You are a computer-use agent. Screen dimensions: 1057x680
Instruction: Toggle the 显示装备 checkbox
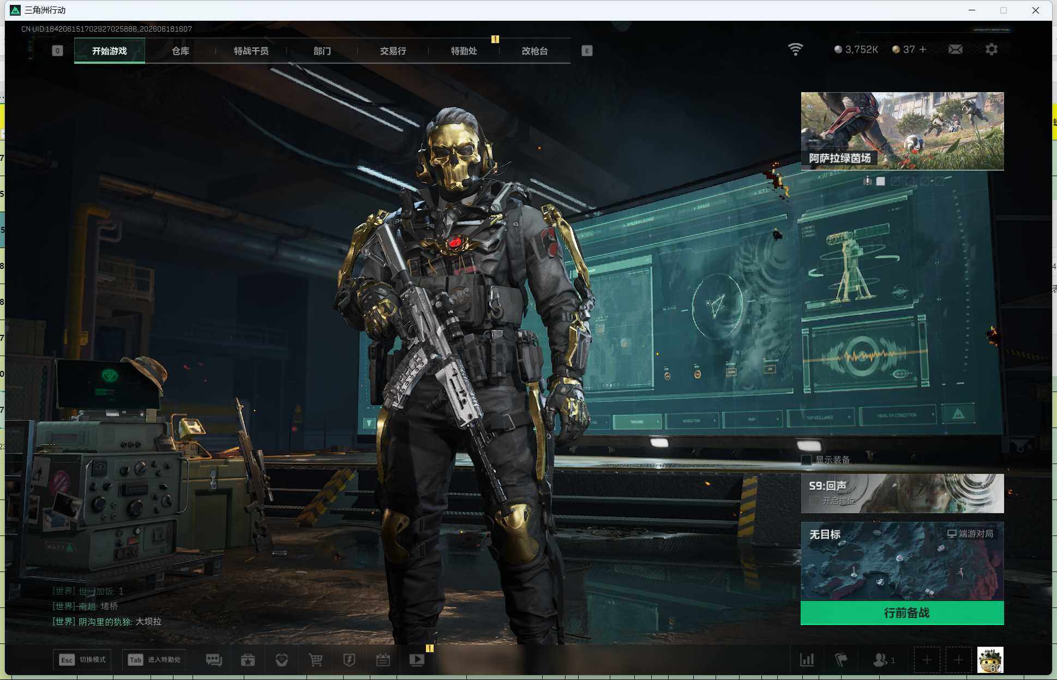coord(806,460)
